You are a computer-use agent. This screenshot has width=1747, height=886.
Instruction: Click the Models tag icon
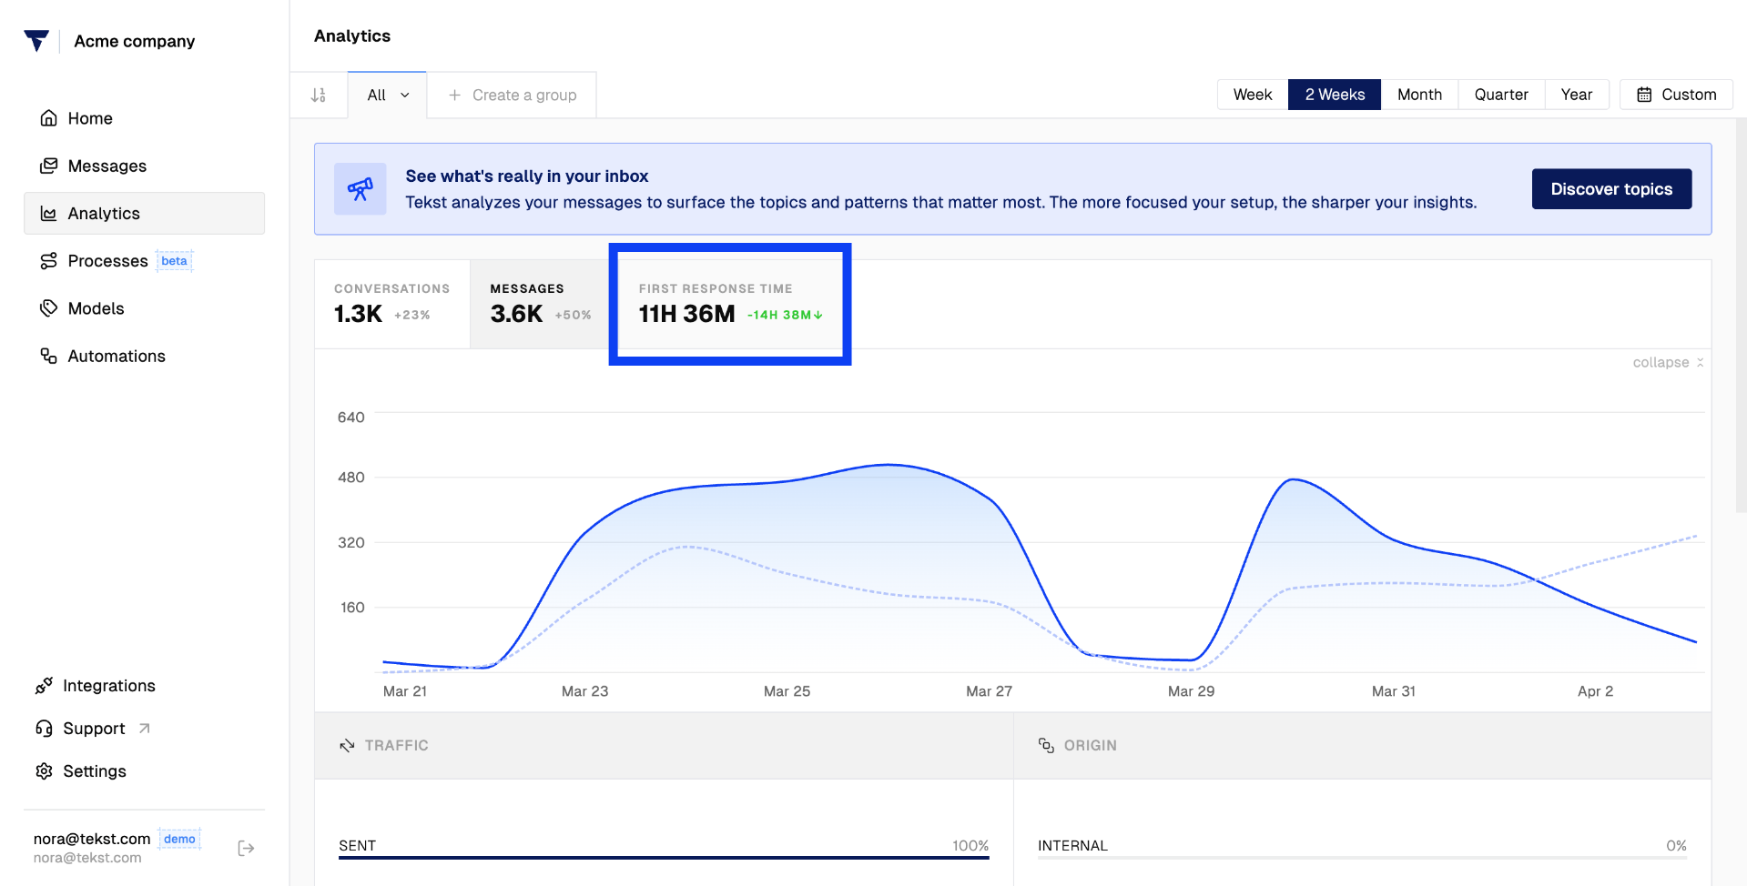49,308
